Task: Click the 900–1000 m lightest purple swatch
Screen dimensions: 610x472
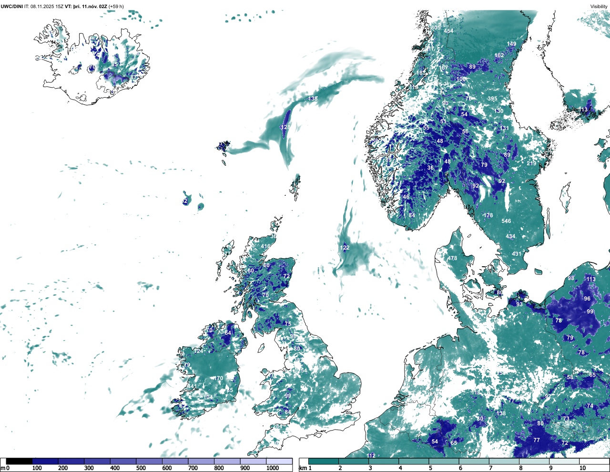Action: pyautogui.click(x=253, y=461)
